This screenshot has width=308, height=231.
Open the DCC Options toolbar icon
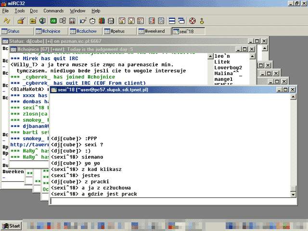coord(141,21)
